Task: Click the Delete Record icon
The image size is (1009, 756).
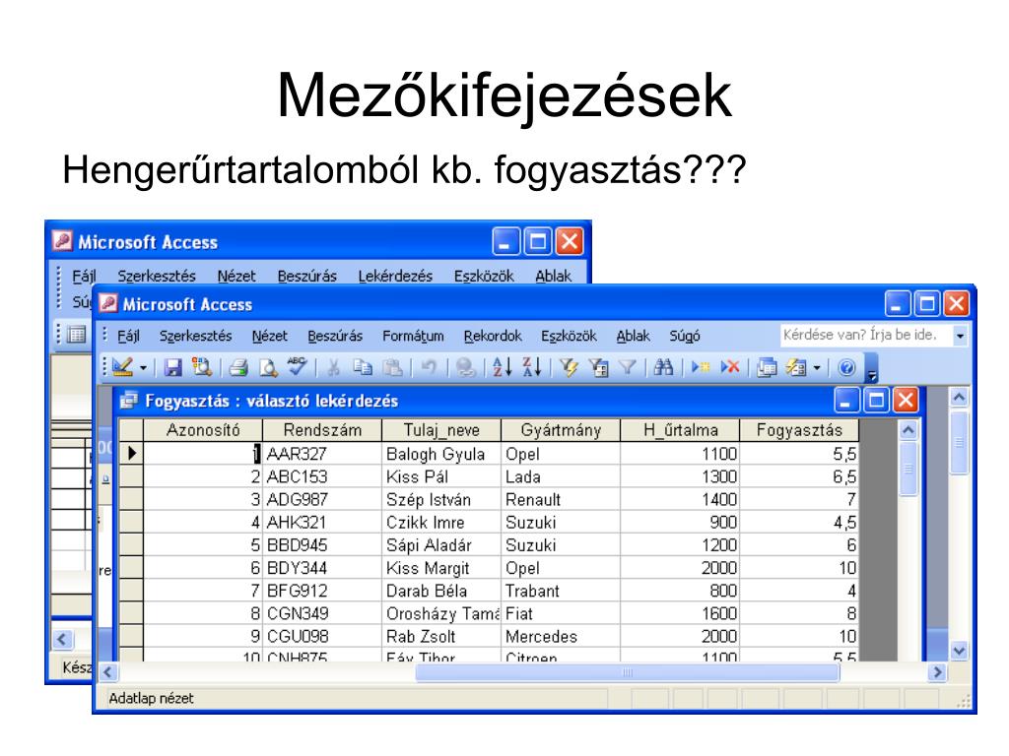Action: click(730, 368)
